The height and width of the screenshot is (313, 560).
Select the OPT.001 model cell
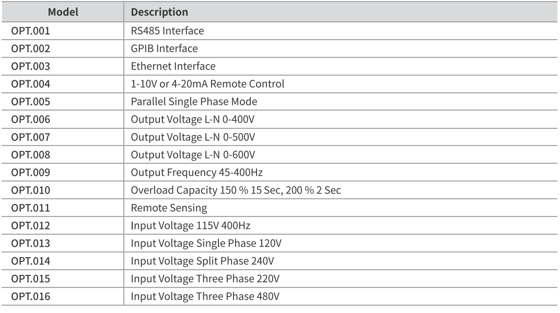point(31,31)
